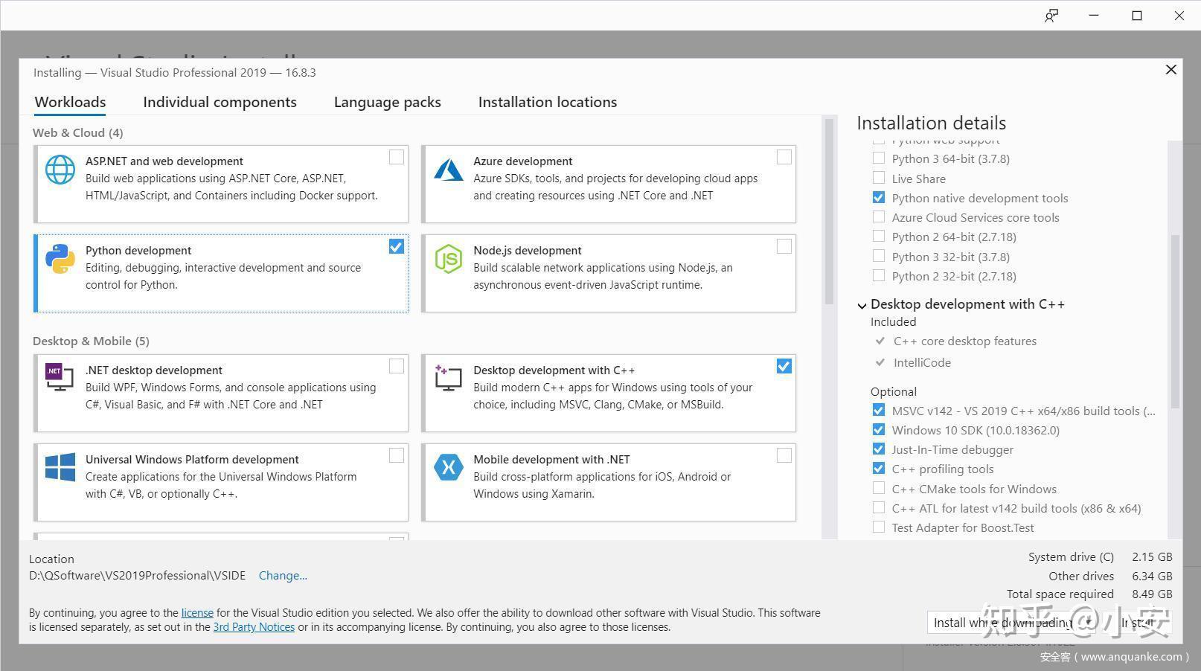Image resolution: width=1201 pixels, height=671 pixels.
Task: Tick the .NET desktop development checkbox
Action: pyautogui.click(x=397, y=366)
